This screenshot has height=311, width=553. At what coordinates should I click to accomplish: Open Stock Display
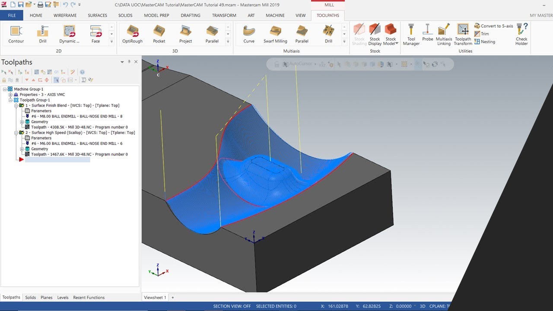tap(375, 35)
